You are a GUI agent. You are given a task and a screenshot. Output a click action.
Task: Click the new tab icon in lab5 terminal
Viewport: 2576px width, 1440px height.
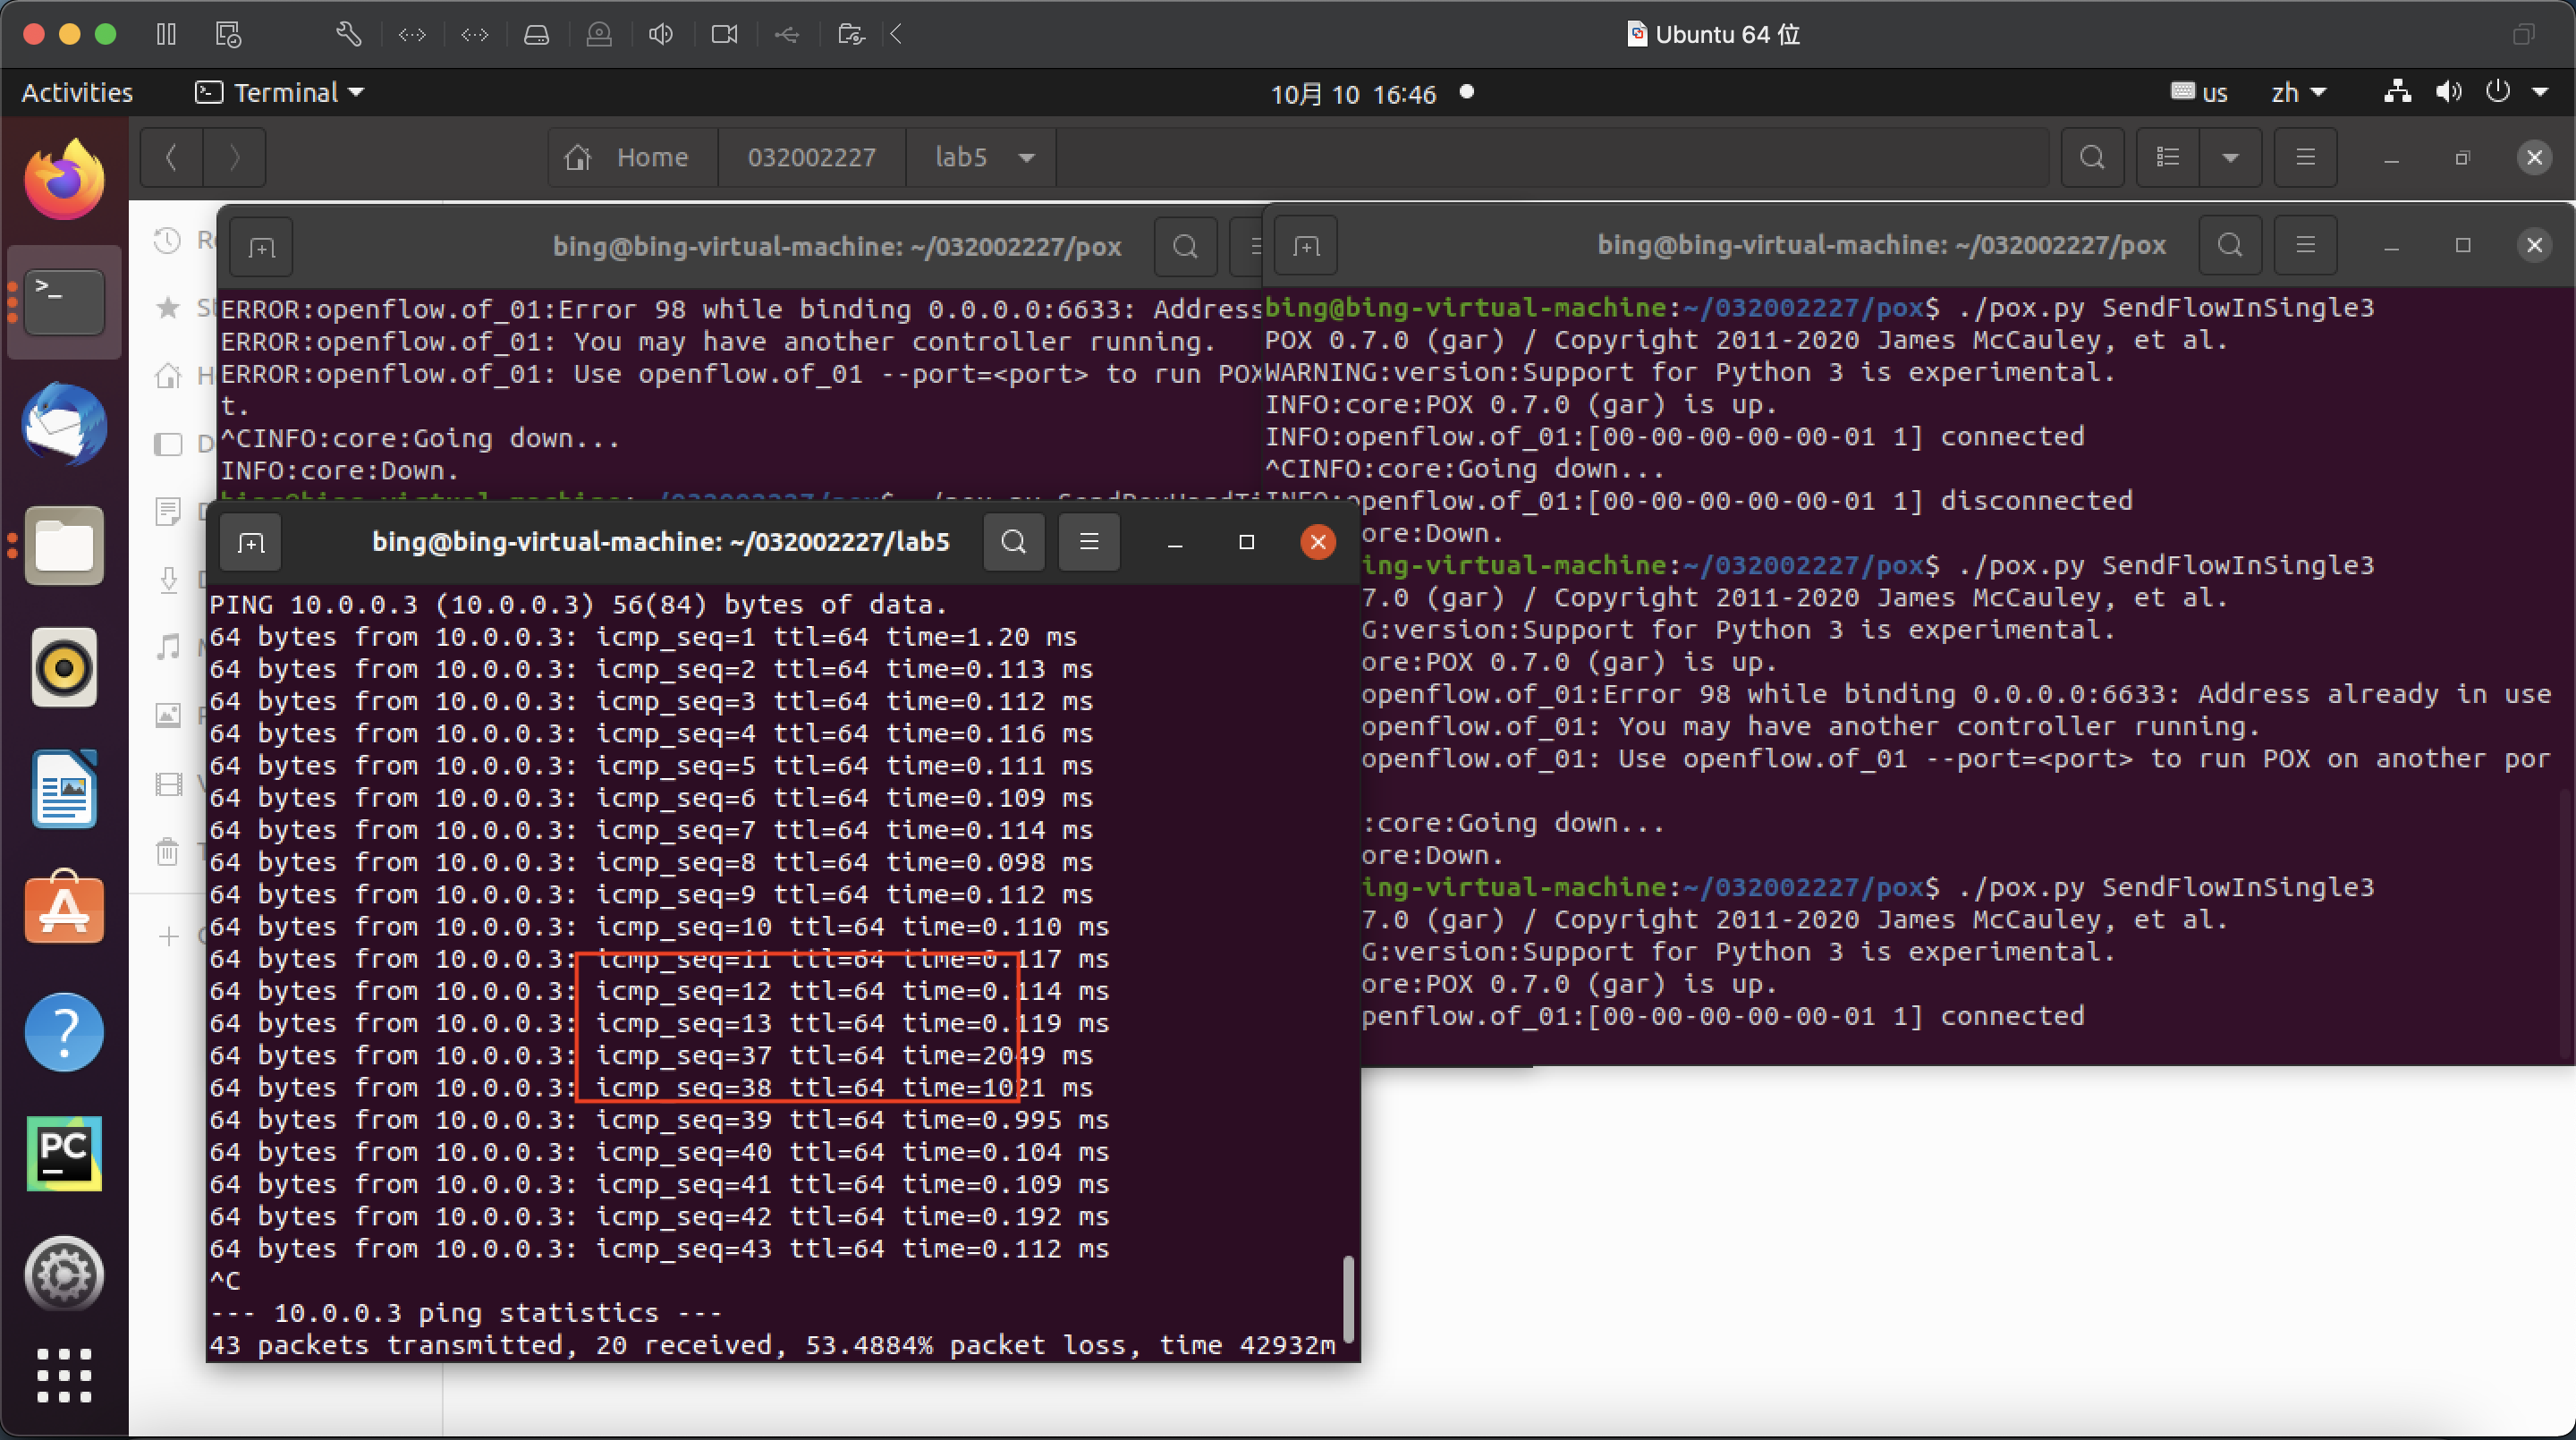coord(251,542)
